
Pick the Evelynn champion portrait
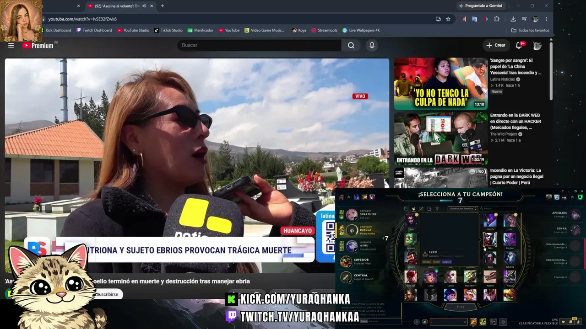pyautogui.click(x=510, y=239)
